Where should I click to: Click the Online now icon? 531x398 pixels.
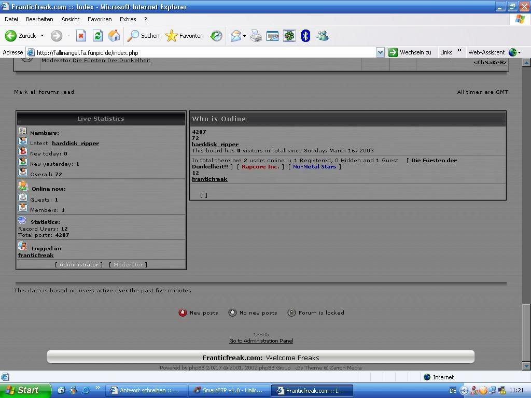coord(23,186)
